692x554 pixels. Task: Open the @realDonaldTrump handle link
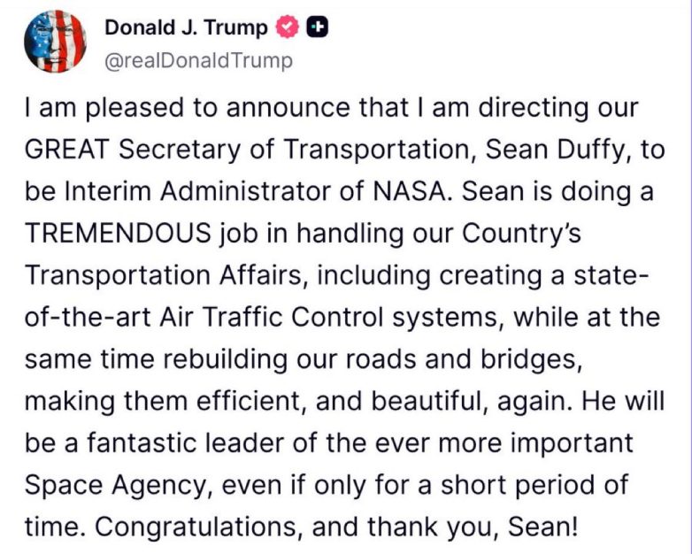pos(198,60)
